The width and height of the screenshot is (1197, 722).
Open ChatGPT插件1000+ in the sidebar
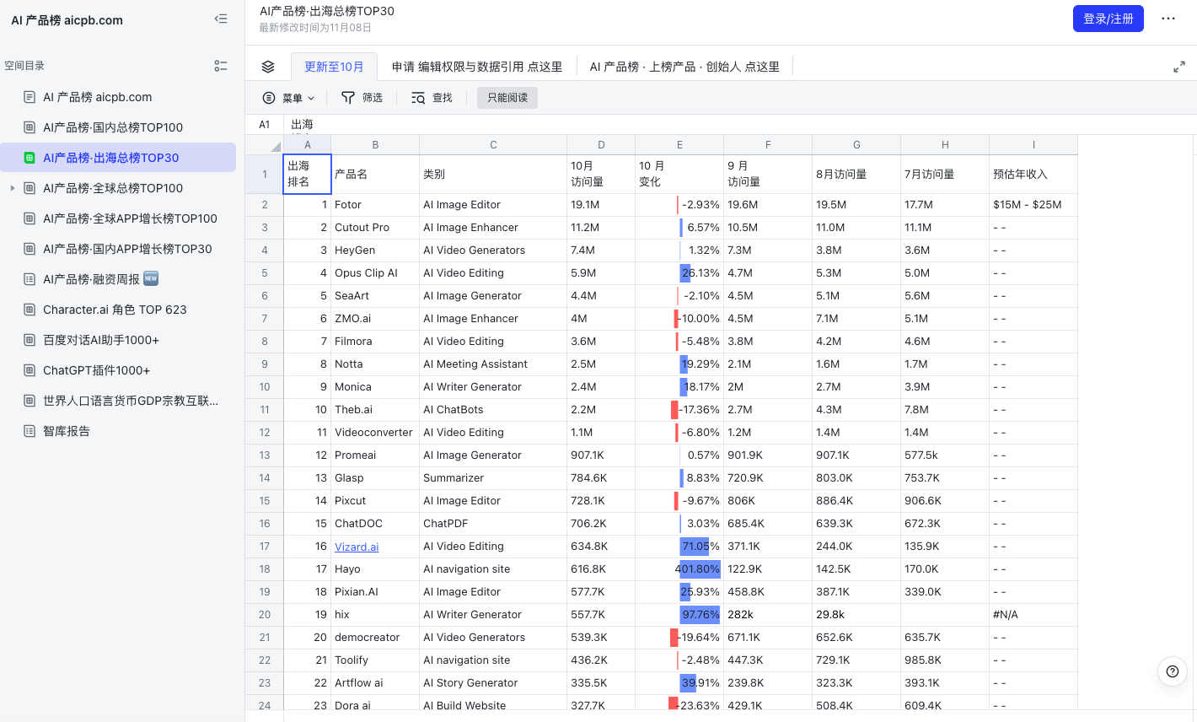point(118,370)
